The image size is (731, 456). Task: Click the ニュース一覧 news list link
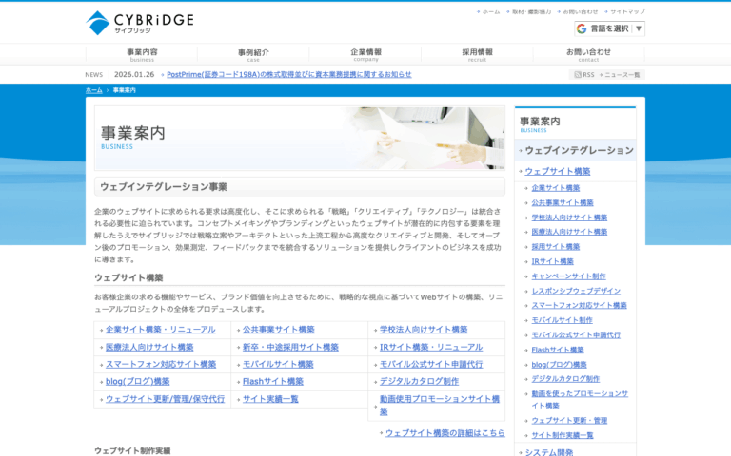(622, 75)
